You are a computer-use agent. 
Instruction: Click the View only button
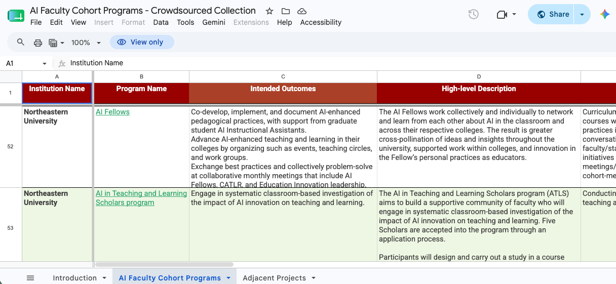click(142, 43)
